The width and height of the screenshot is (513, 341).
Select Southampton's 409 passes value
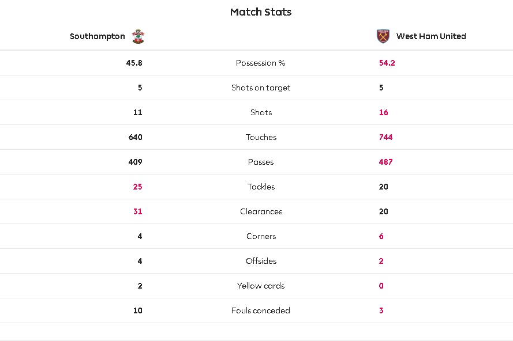tap(136, 162)
